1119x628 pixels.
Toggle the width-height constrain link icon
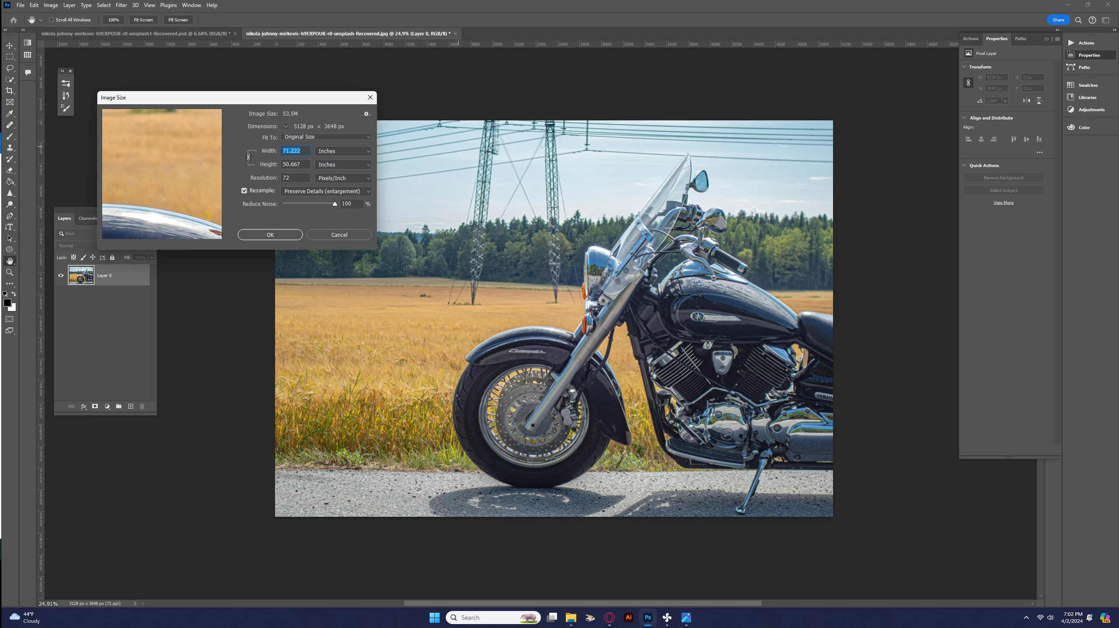(x=248, y=157)
